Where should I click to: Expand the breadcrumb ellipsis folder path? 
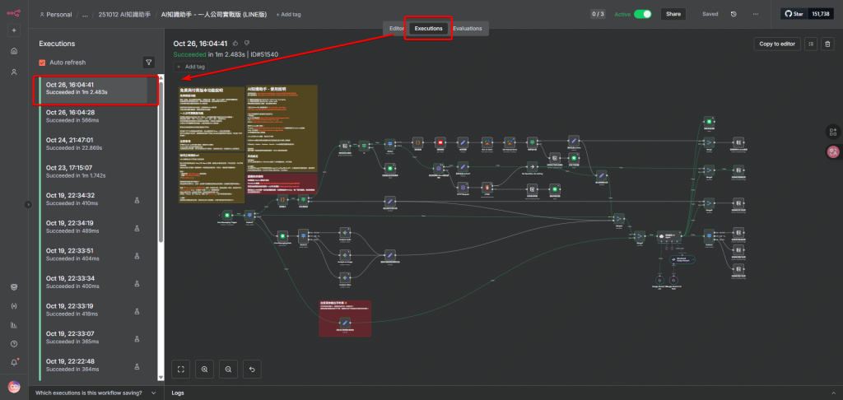[x=85, y=14]
